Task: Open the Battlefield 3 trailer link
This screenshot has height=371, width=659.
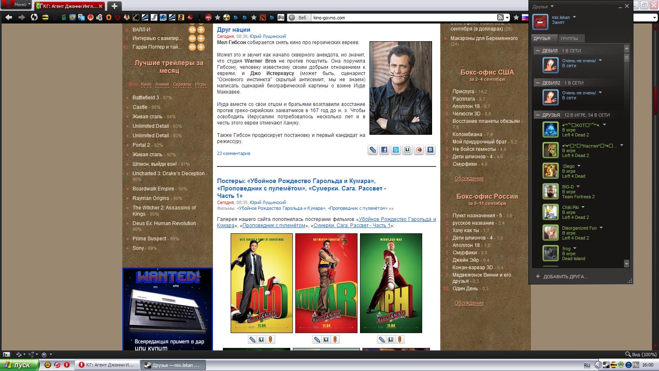Action: pyautogui.click(x=145, y=98)
